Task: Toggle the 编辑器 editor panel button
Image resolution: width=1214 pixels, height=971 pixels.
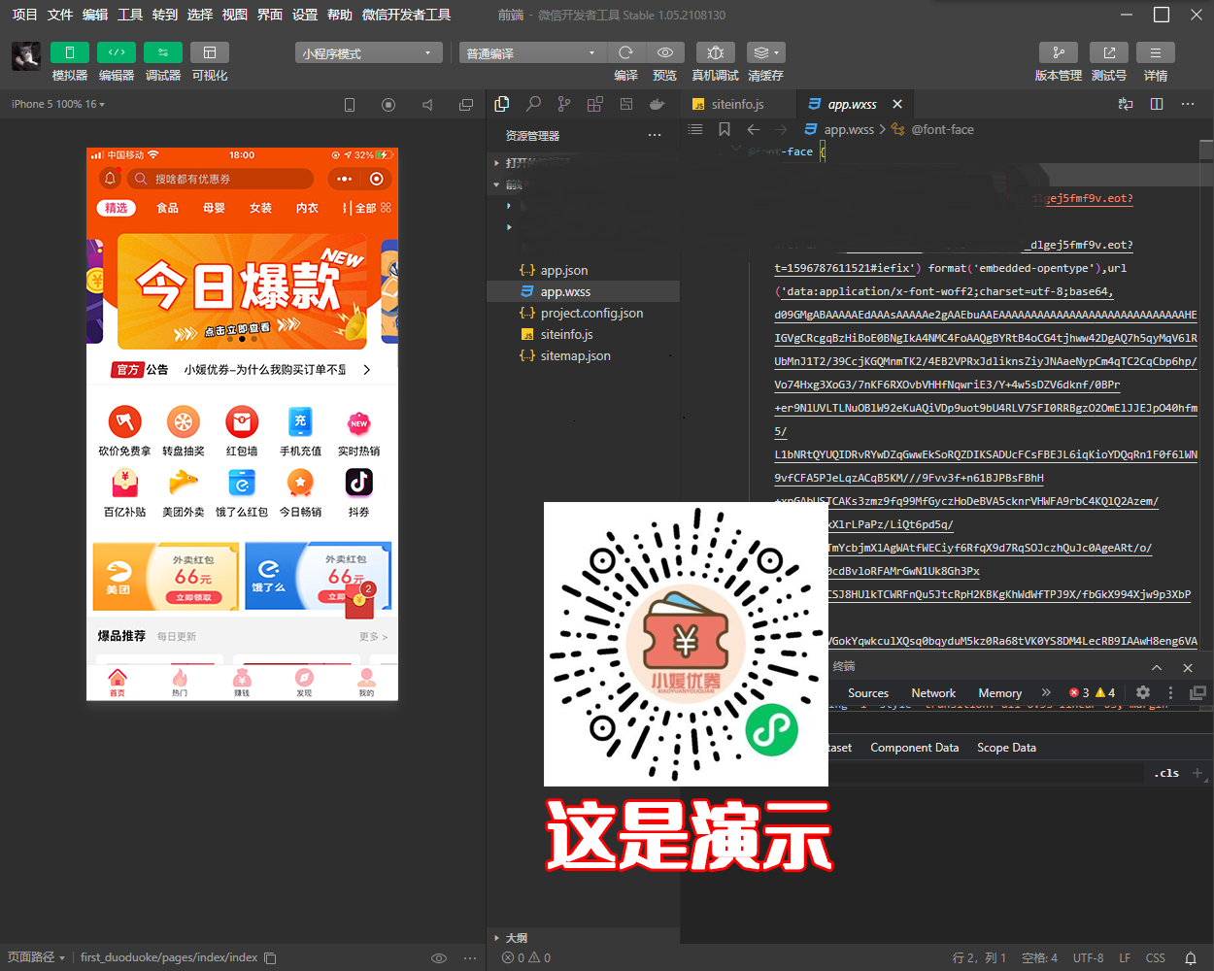Action: coord(117,52)
